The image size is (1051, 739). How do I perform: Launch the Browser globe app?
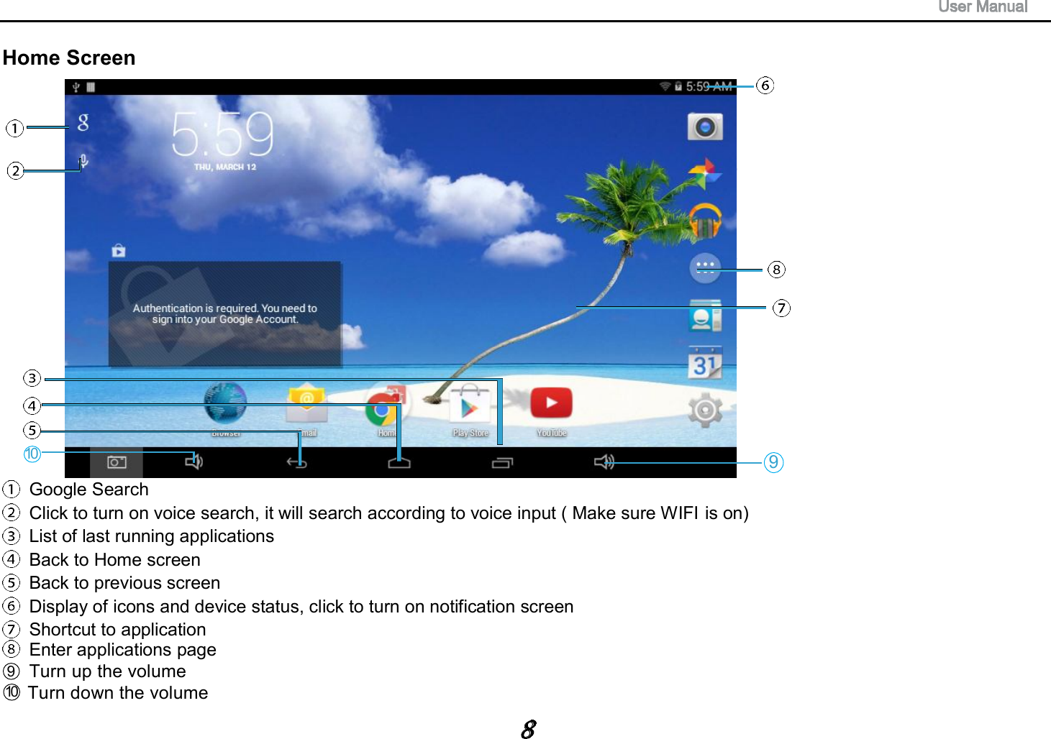point(225,403)
